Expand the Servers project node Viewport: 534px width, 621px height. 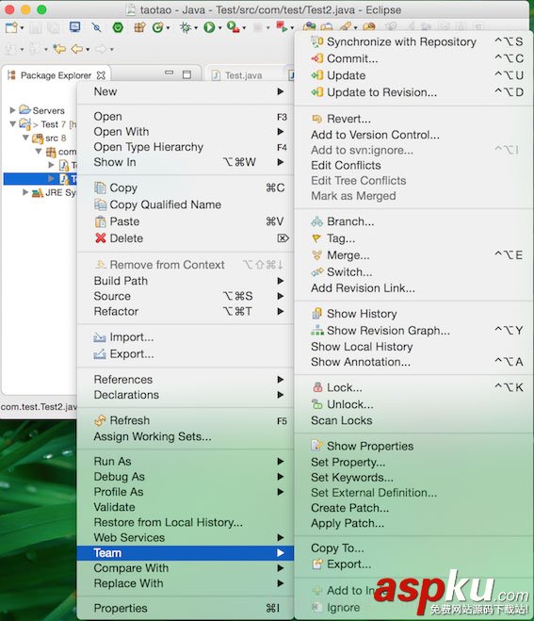coord(12,109)
